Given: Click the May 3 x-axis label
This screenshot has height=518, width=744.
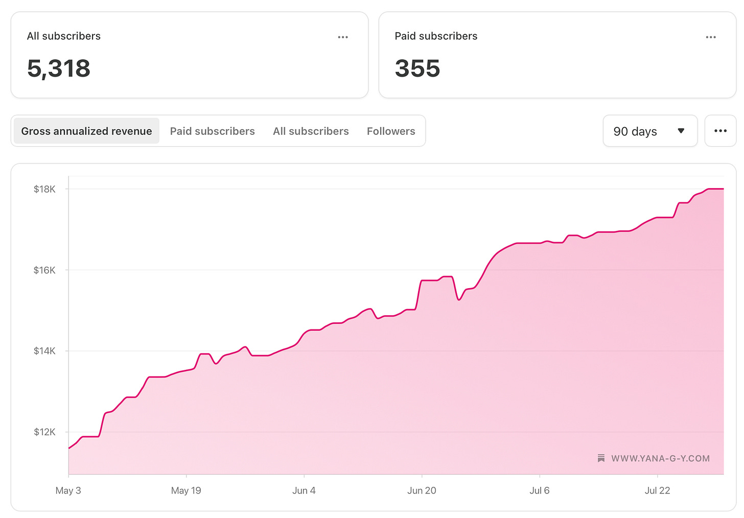Looking at the screenshot, I should click(x=68, y=490).
